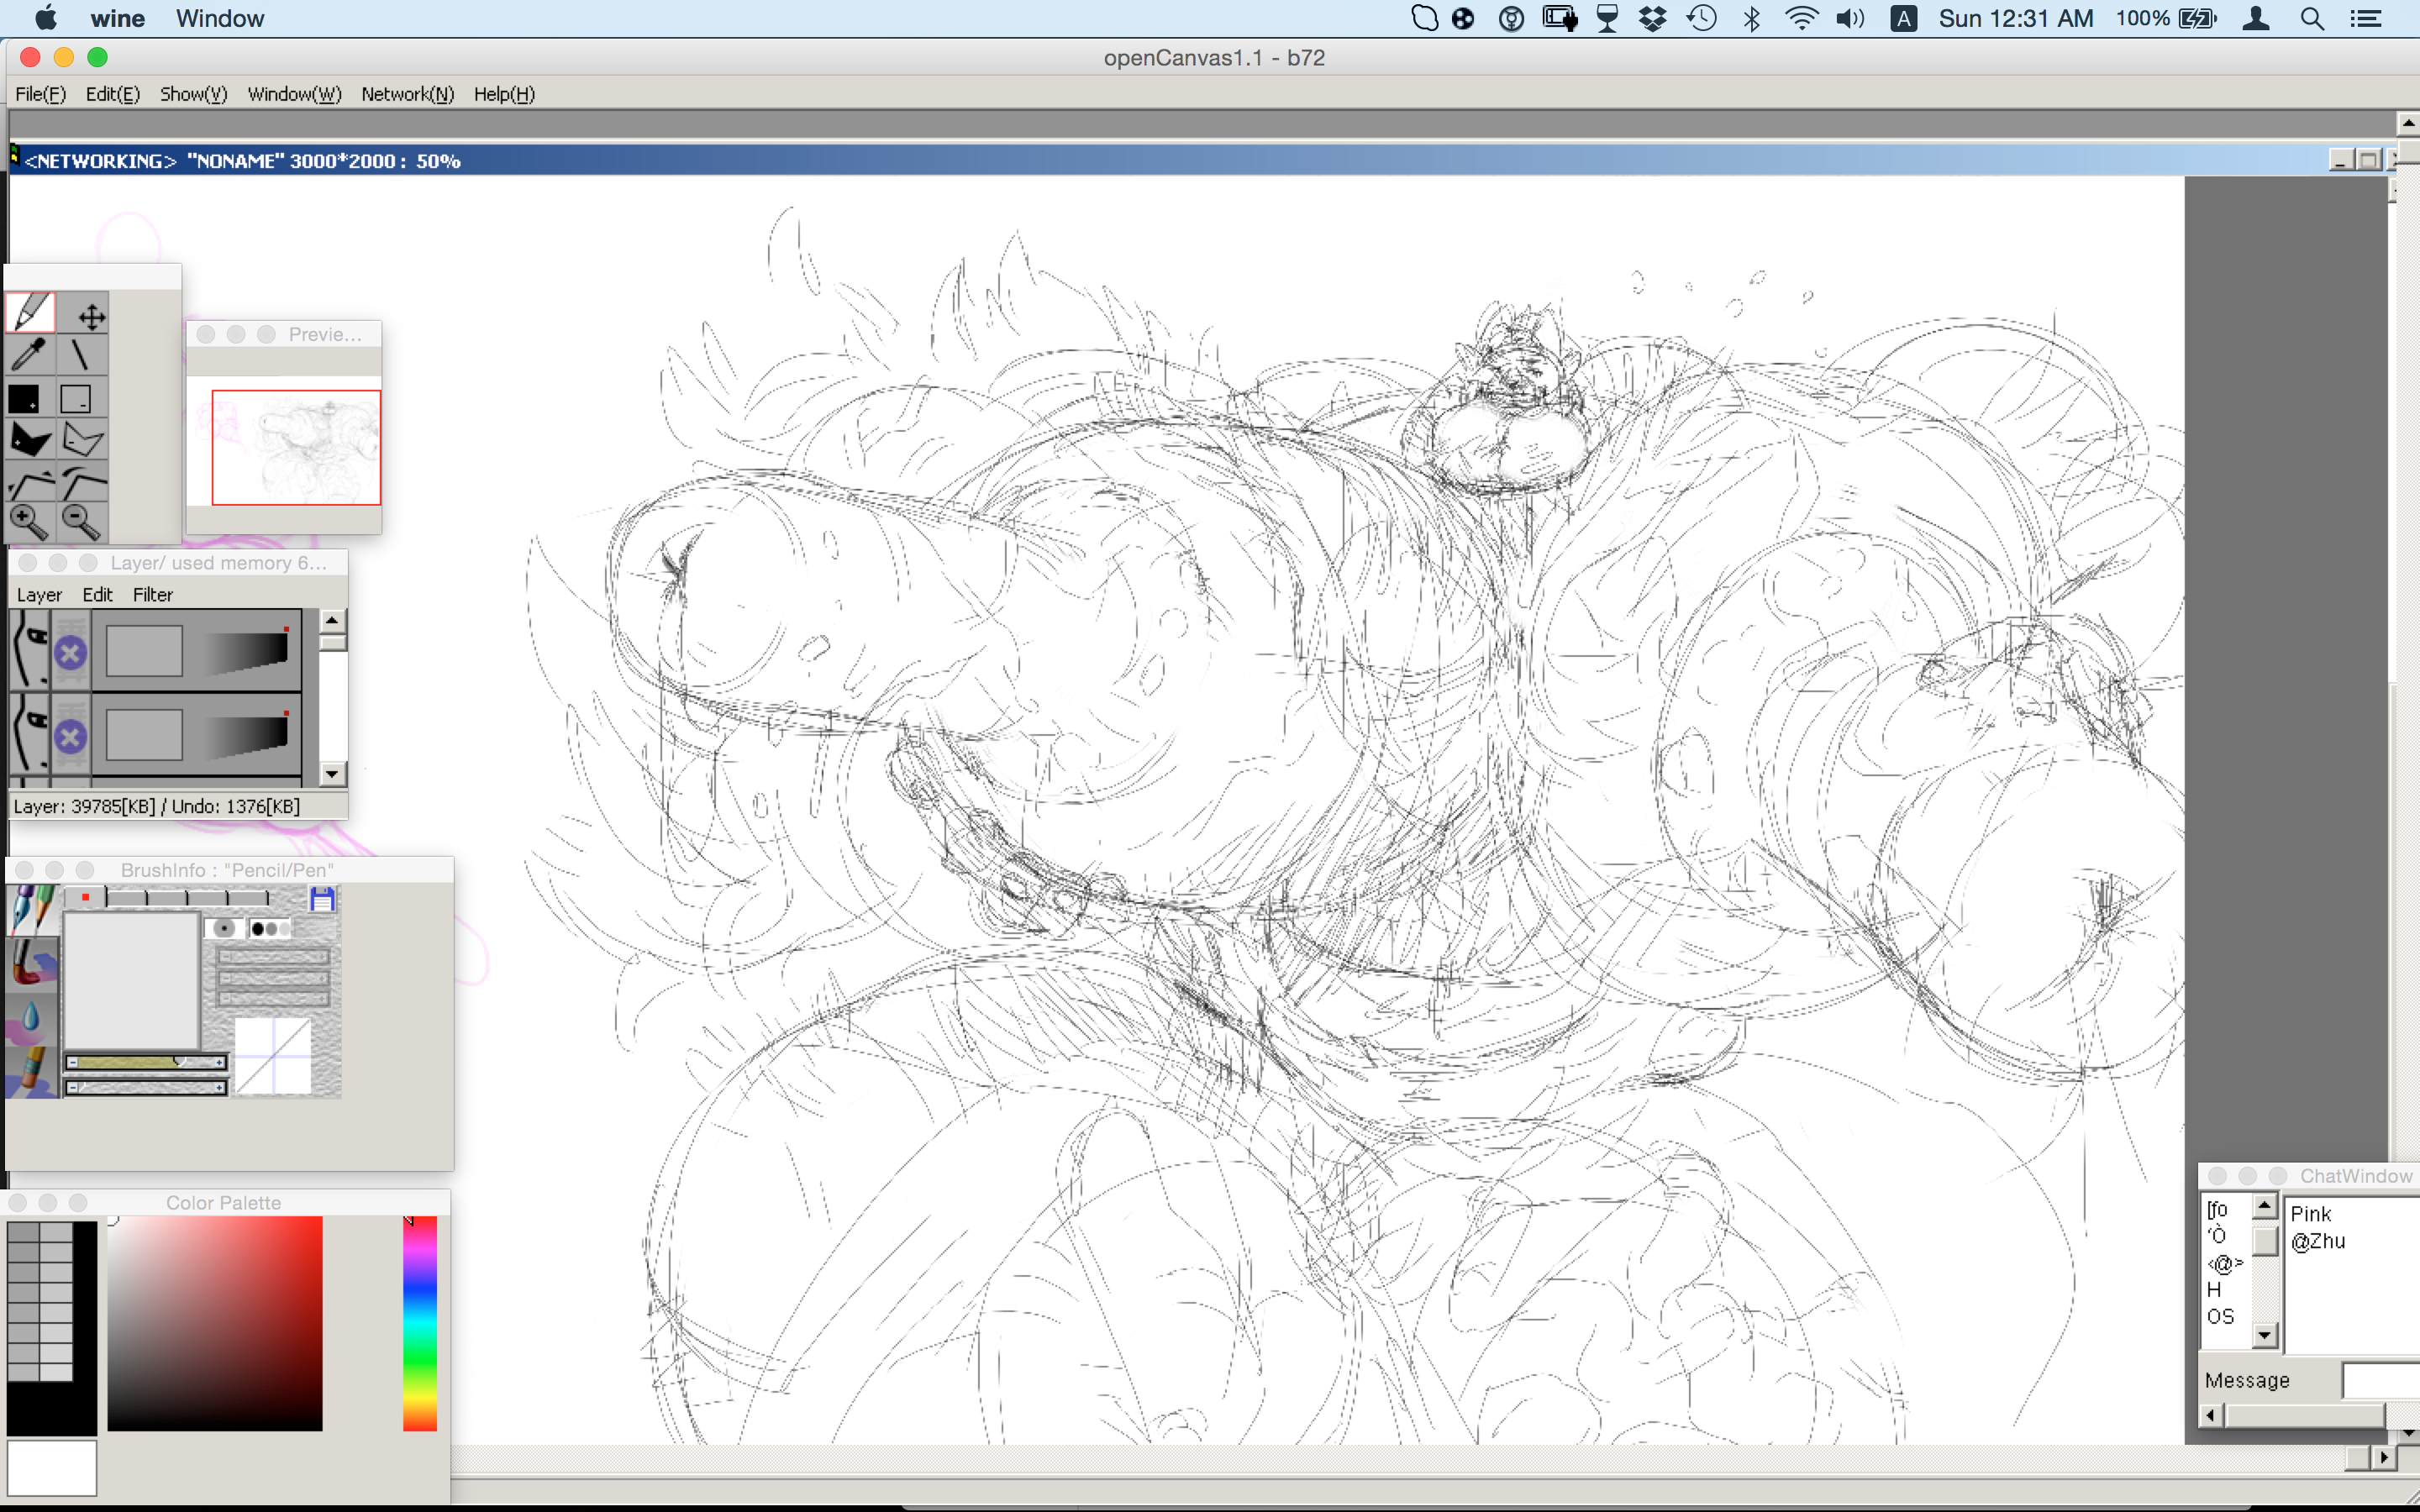The image size is (2420, 1512).
Task: Select the move/pan hand tool
Action: (91, 317)
